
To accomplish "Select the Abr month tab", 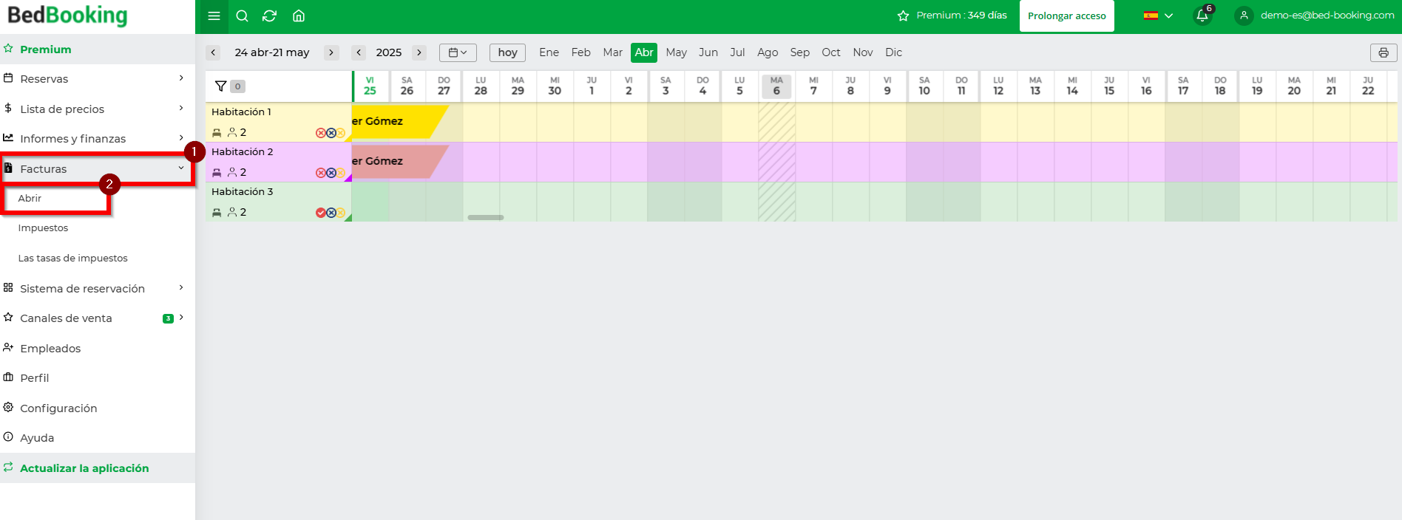I will point(644,52).
